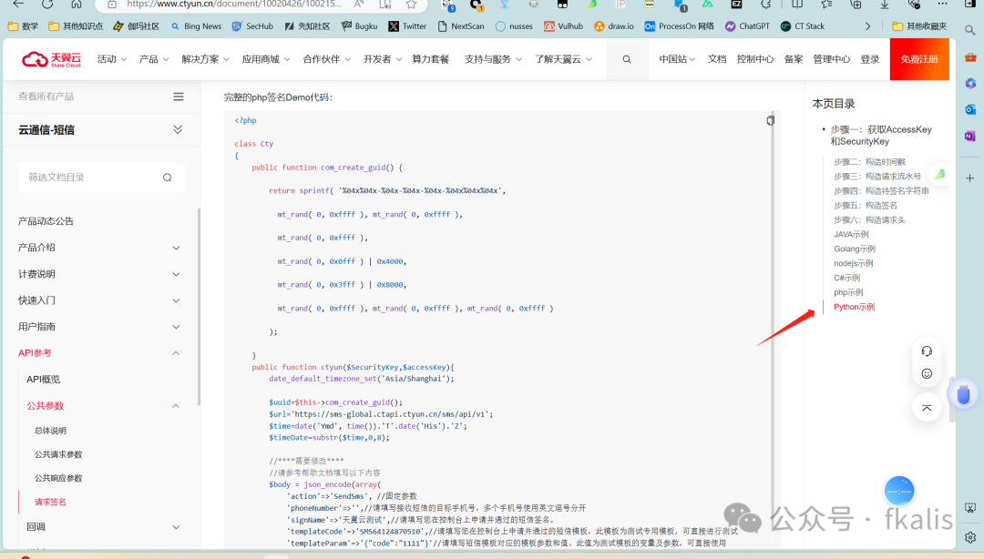Open the 数学 bookmark folder

click(23, 26)
